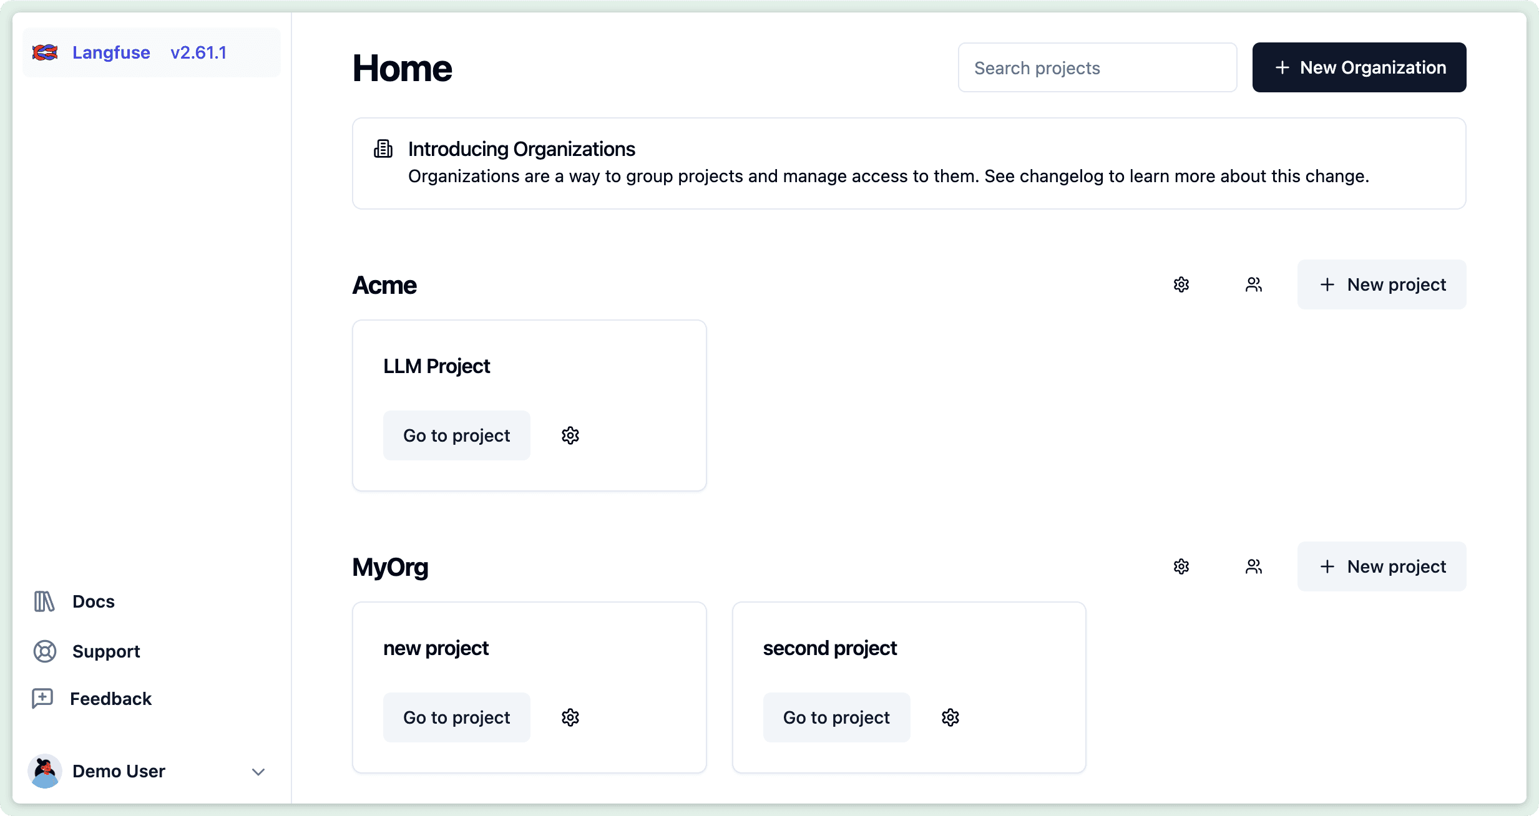Click the Langfuse logo
The image size is (1539, 816).
pos(44,52)
